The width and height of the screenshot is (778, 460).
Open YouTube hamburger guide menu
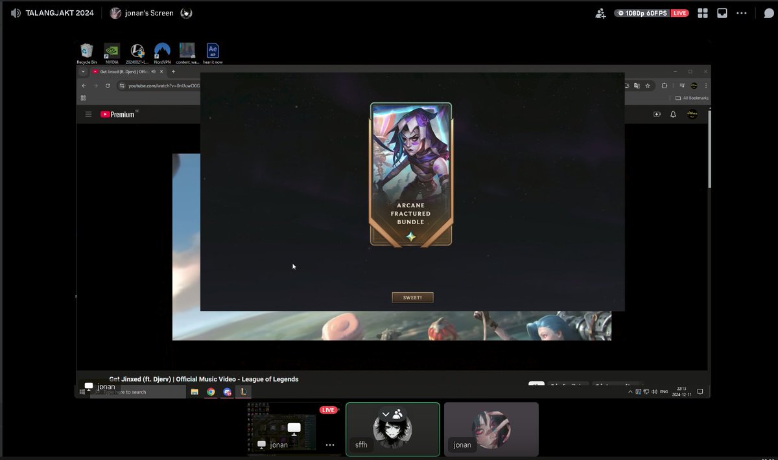89,114
